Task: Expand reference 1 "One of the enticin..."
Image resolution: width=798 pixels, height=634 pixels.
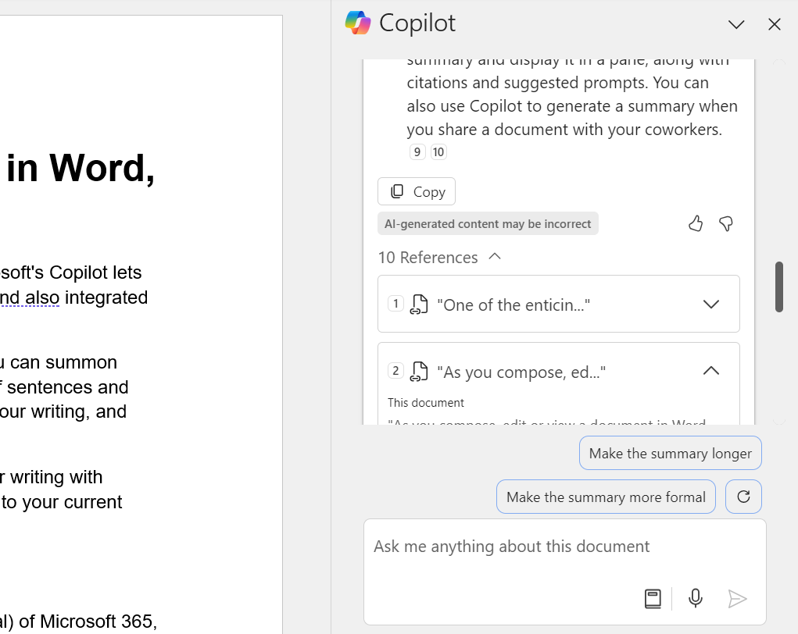Action: point(711,304)
